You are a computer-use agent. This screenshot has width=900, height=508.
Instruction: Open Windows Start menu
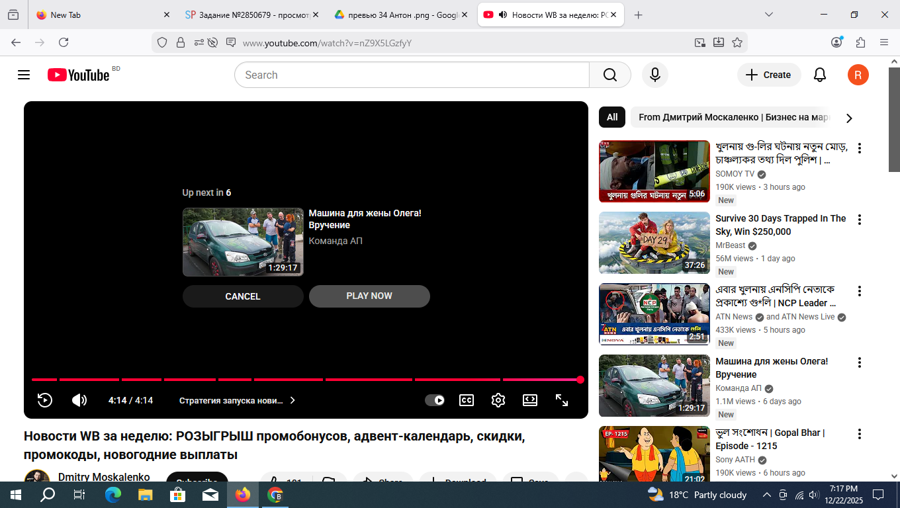point(15,495)
